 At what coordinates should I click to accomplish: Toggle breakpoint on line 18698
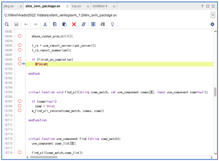[20, 59]
